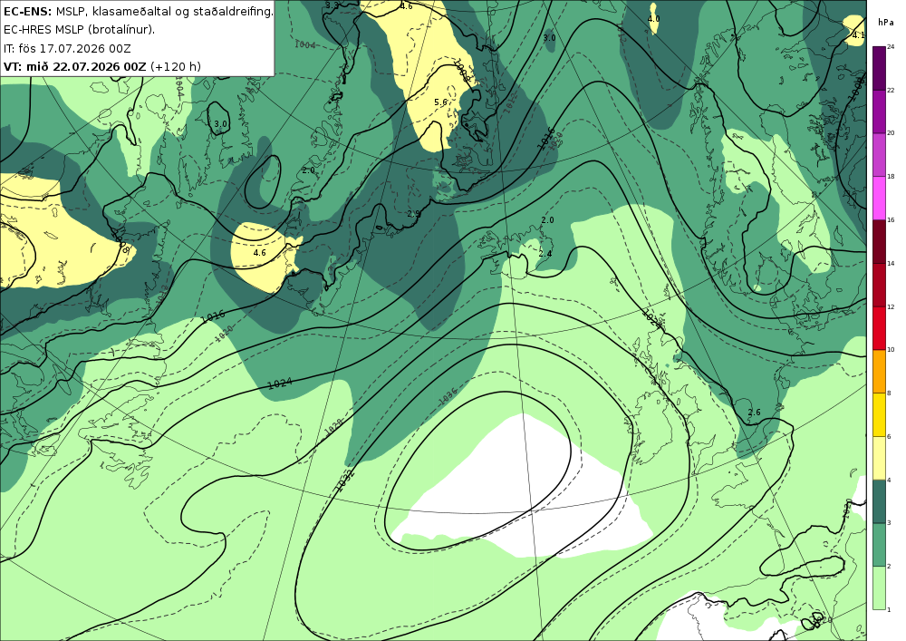Pick the medium green 2–3 hPa legend swatch
Screen dimensions: 906x641
[879, 545]
